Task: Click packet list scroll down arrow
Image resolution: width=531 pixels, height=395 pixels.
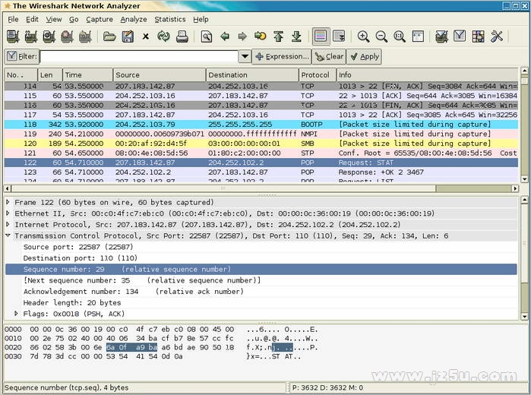Action: pos(524,179)
